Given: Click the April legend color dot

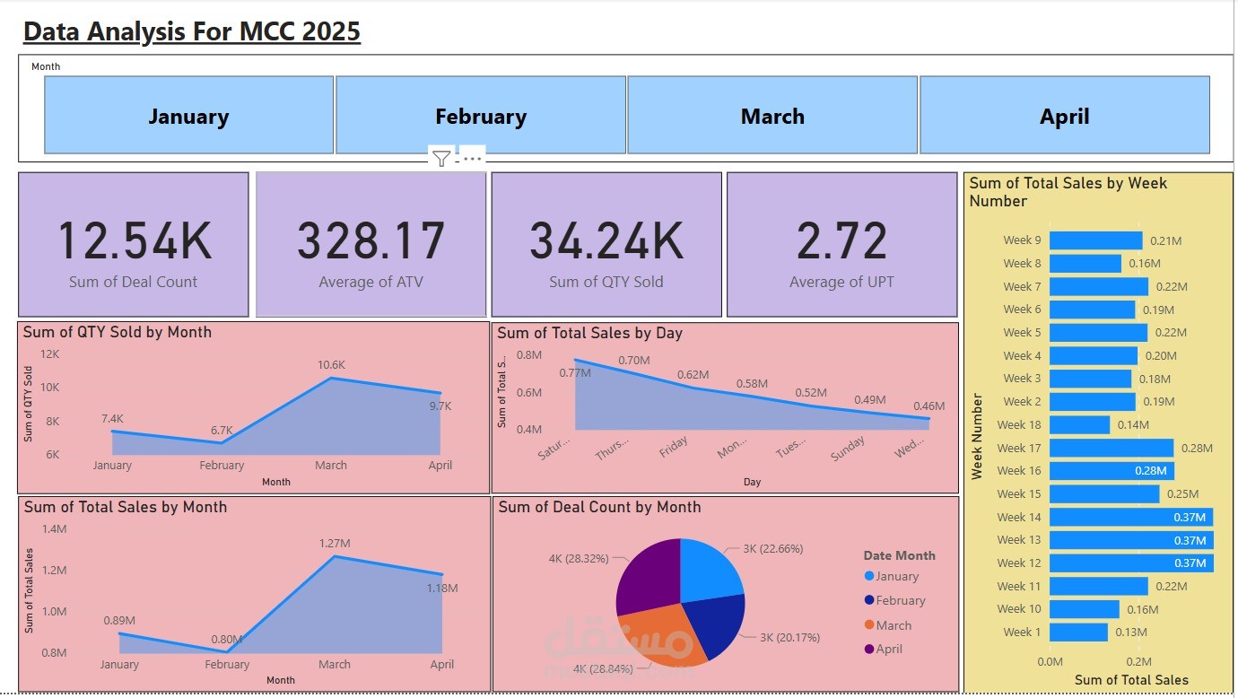Looking at the screenshot, I should (x=869, y=649).
